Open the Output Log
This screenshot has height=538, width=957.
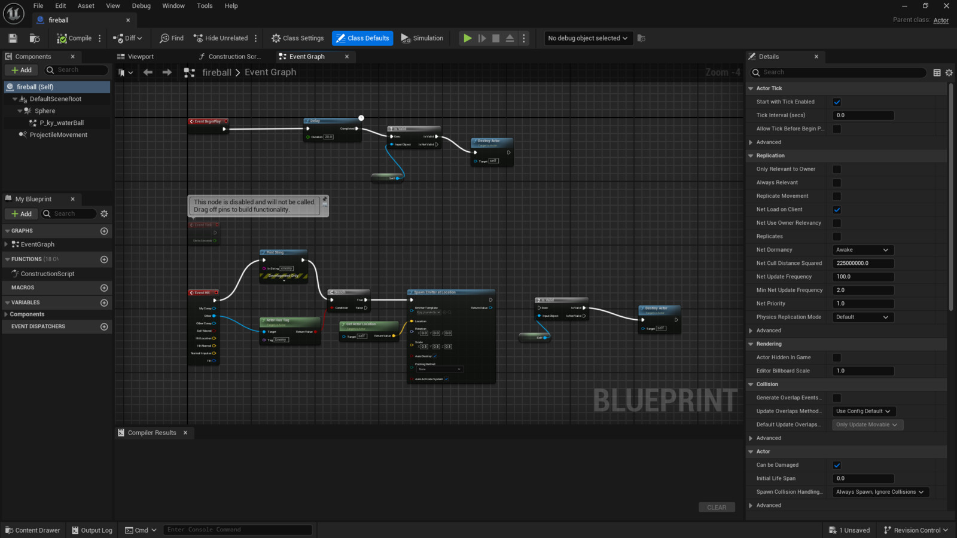point(92,530)
